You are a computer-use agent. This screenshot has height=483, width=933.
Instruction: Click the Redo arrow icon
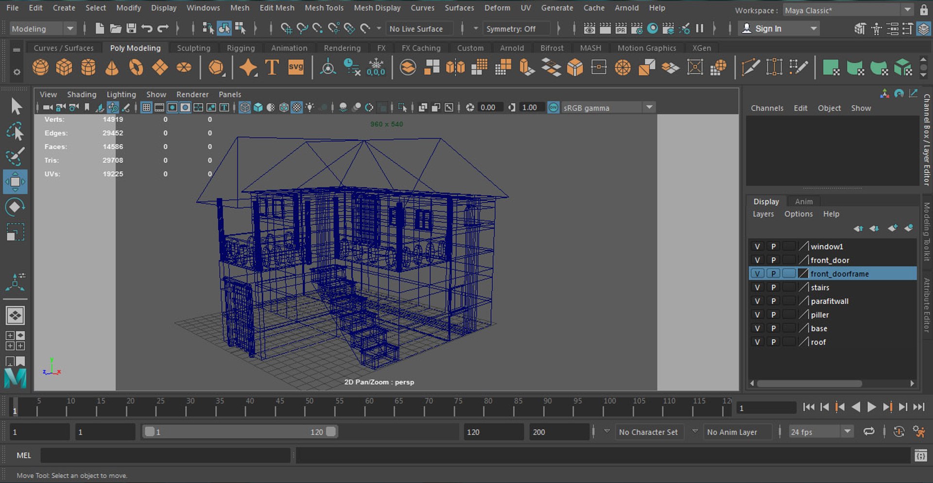[163, 29]
